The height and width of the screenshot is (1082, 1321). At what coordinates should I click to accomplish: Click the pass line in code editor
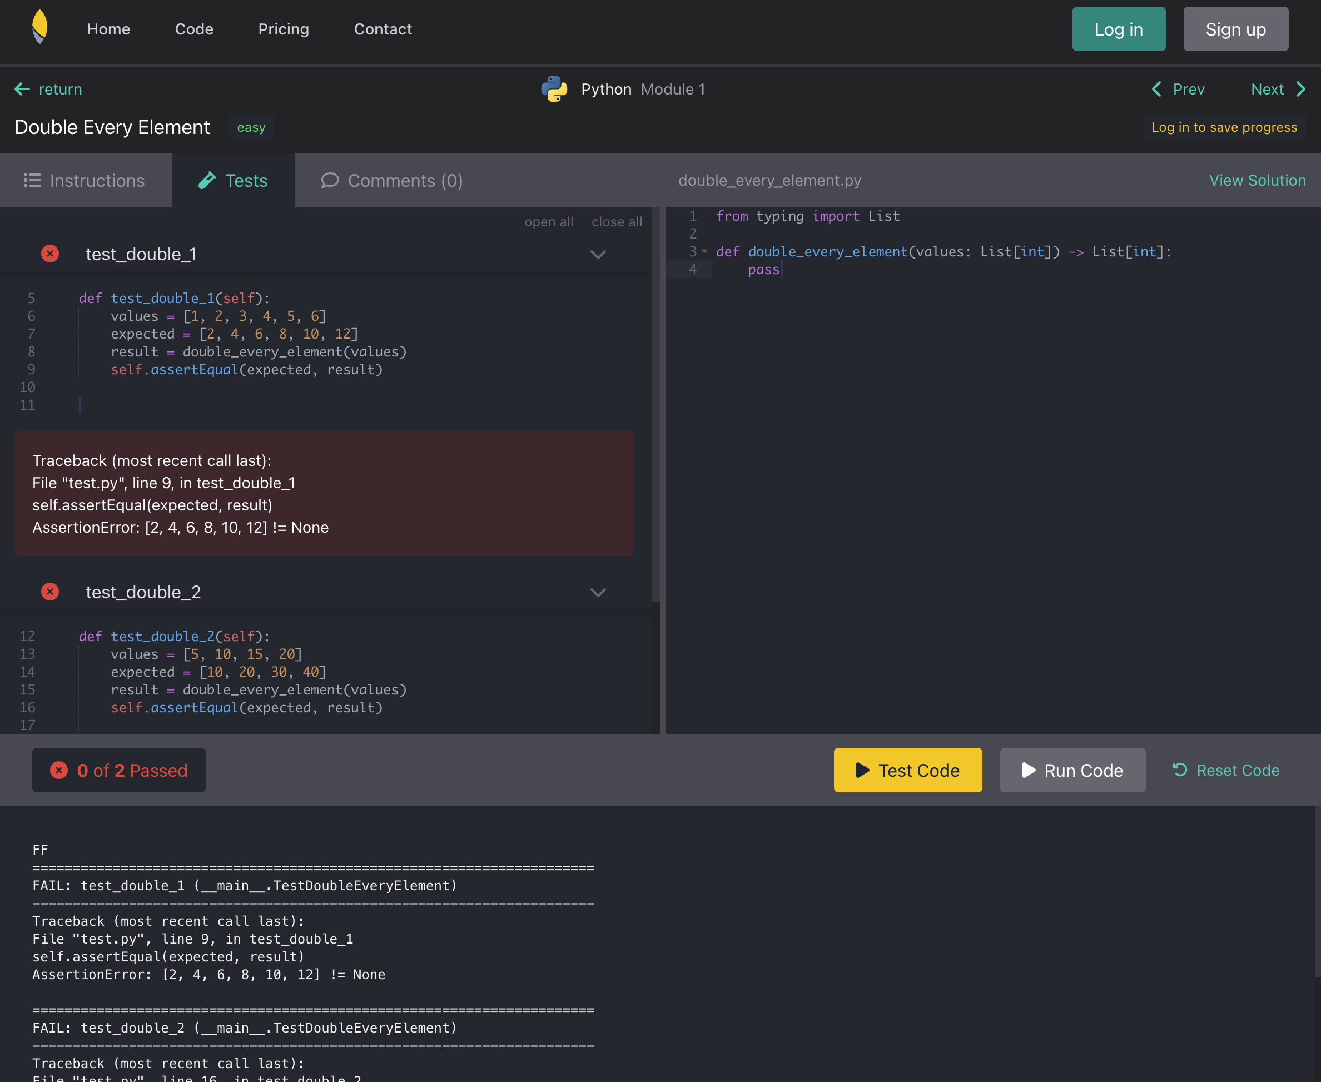[763, 269]
